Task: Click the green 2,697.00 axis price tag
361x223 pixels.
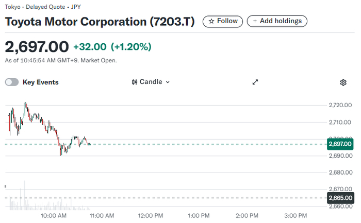Action: click(x=340, y=144)
